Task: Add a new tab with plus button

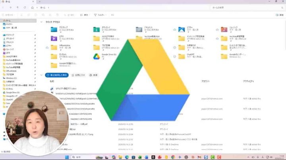Action: tap(40, 2)
